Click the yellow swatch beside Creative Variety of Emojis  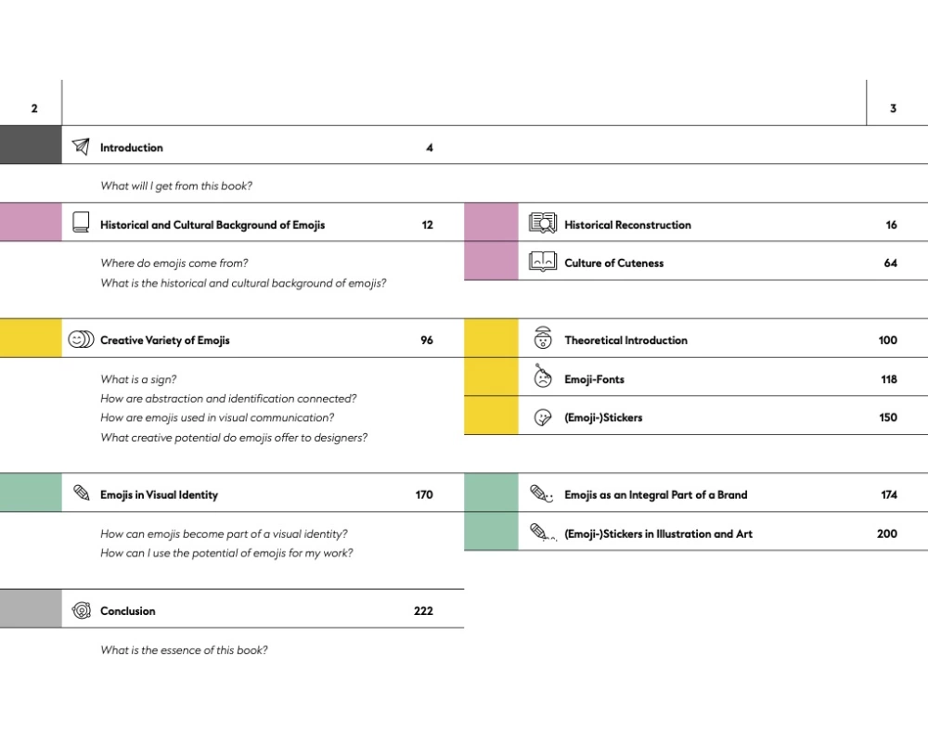[x=31, y=339]
